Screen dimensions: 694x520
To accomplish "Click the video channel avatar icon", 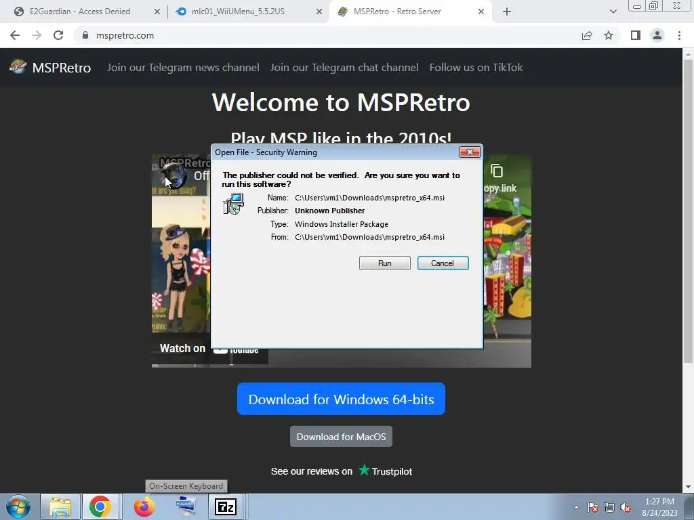I will point(173,175).
